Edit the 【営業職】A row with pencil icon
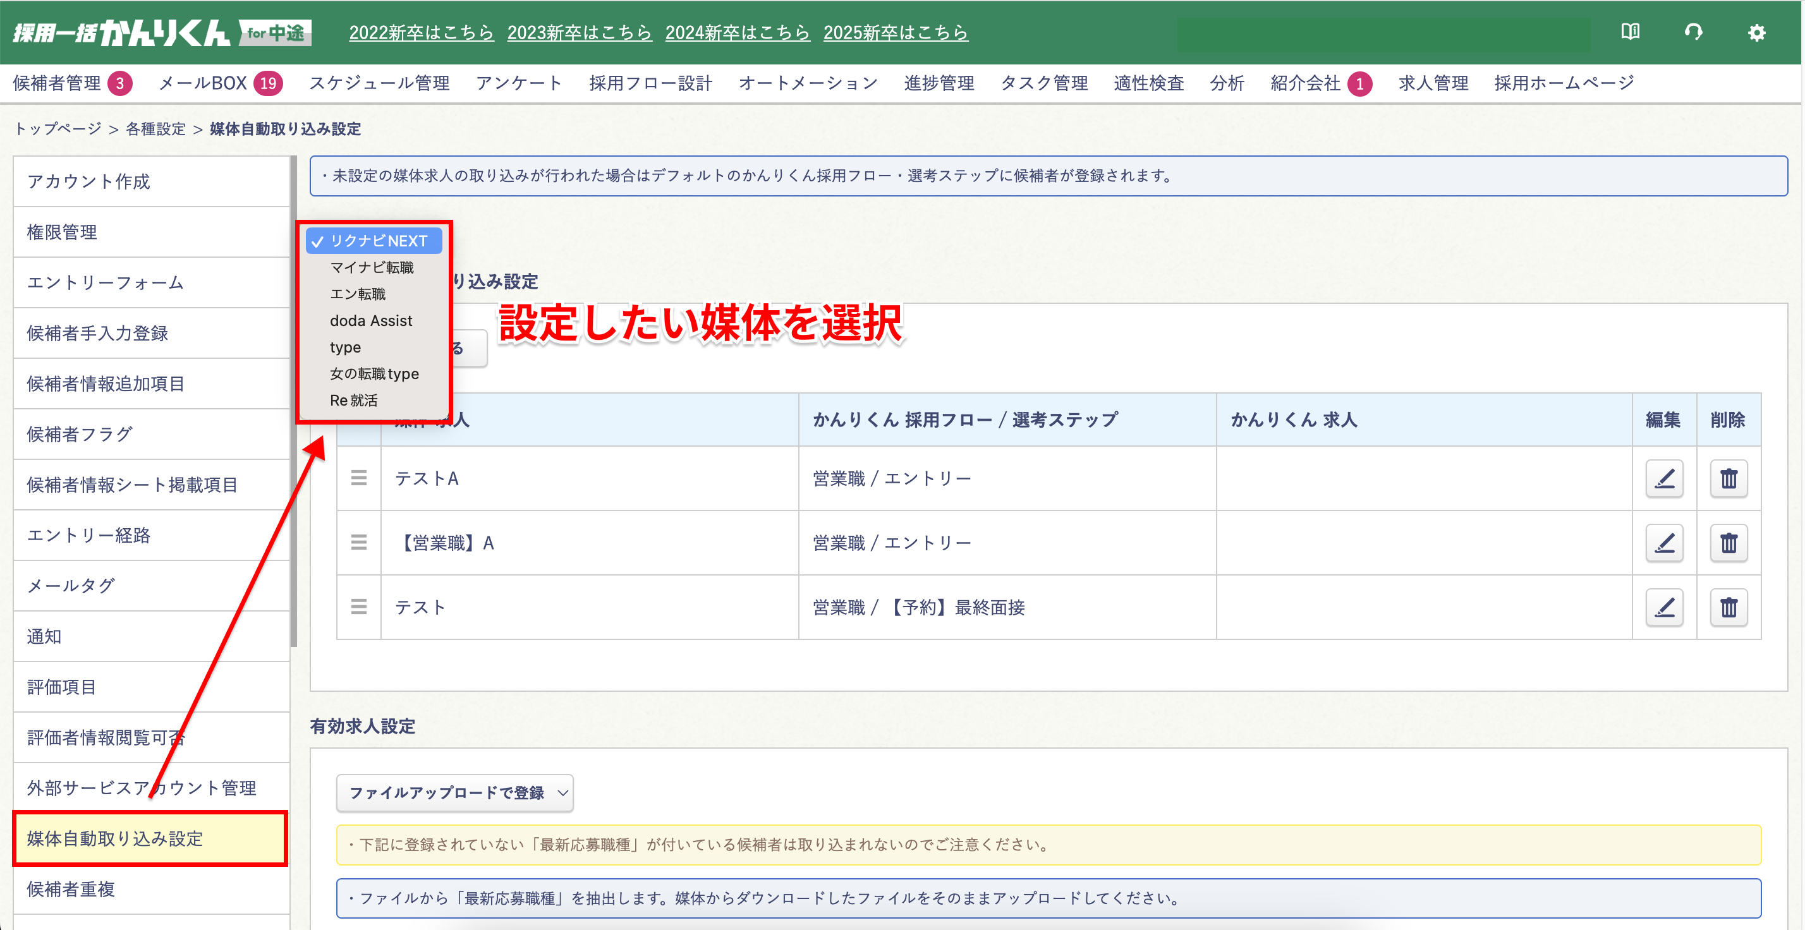Image resolution: width=1805 pixels, height=930 pixels. (1664, 543)
